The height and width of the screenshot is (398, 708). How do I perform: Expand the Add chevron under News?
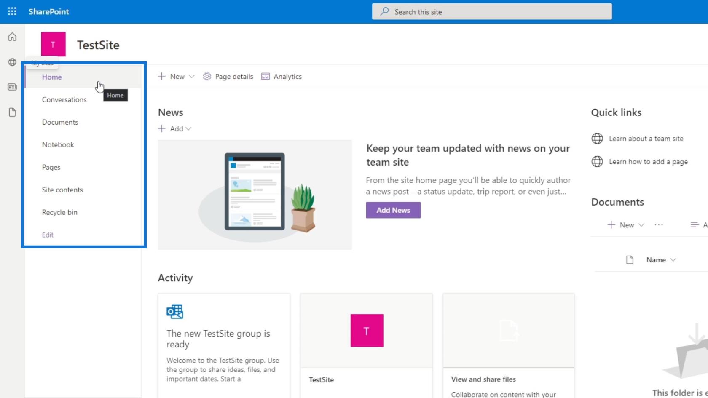(188, 128)
